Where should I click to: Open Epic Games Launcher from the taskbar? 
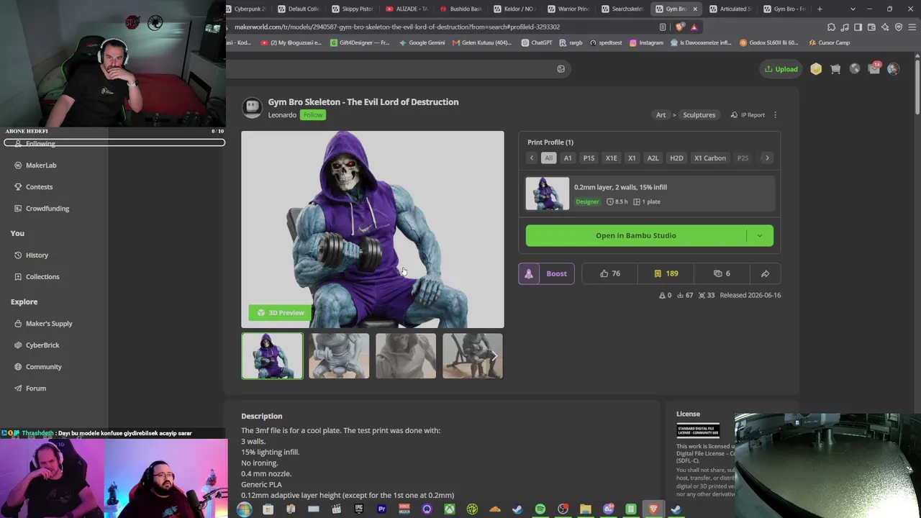point(359,509)
